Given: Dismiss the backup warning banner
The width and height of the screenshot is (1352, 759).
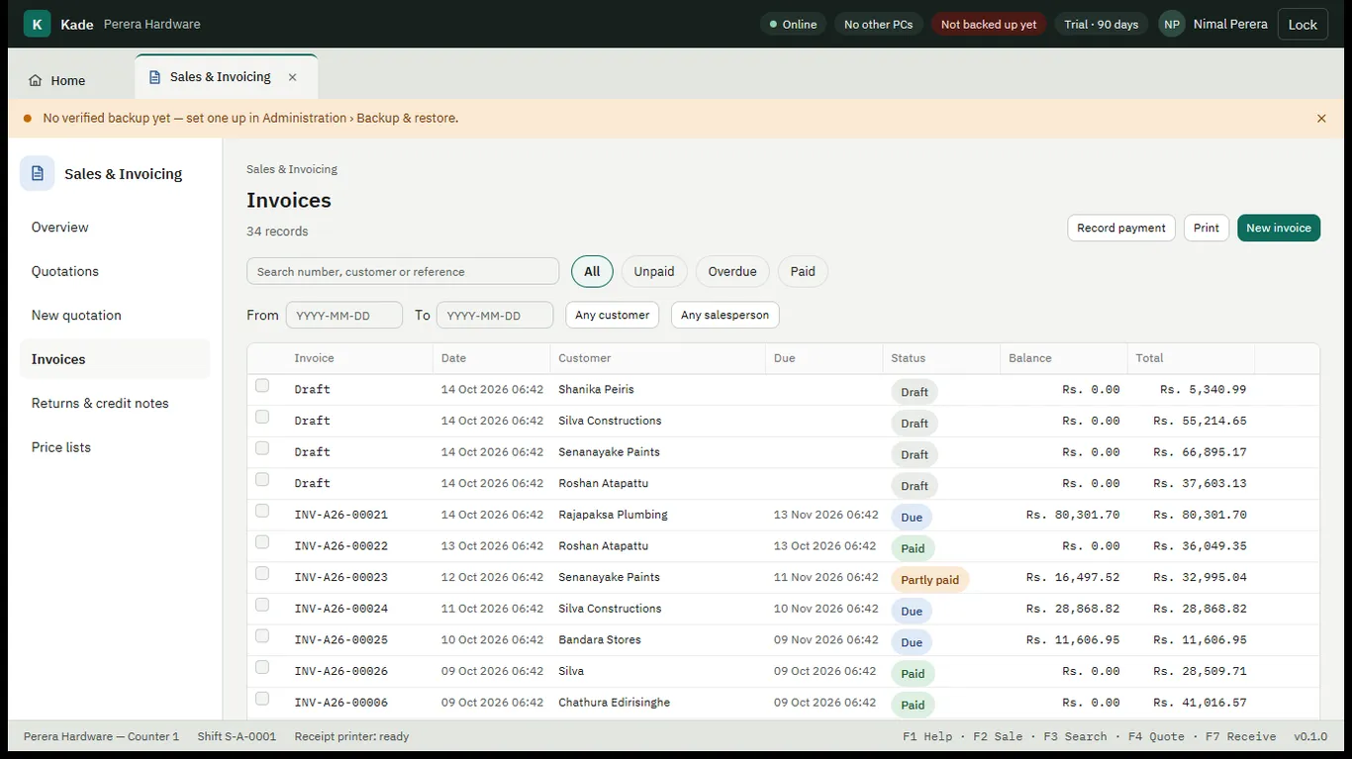Looking at the screenshot, I should [x=1321, y=119].
